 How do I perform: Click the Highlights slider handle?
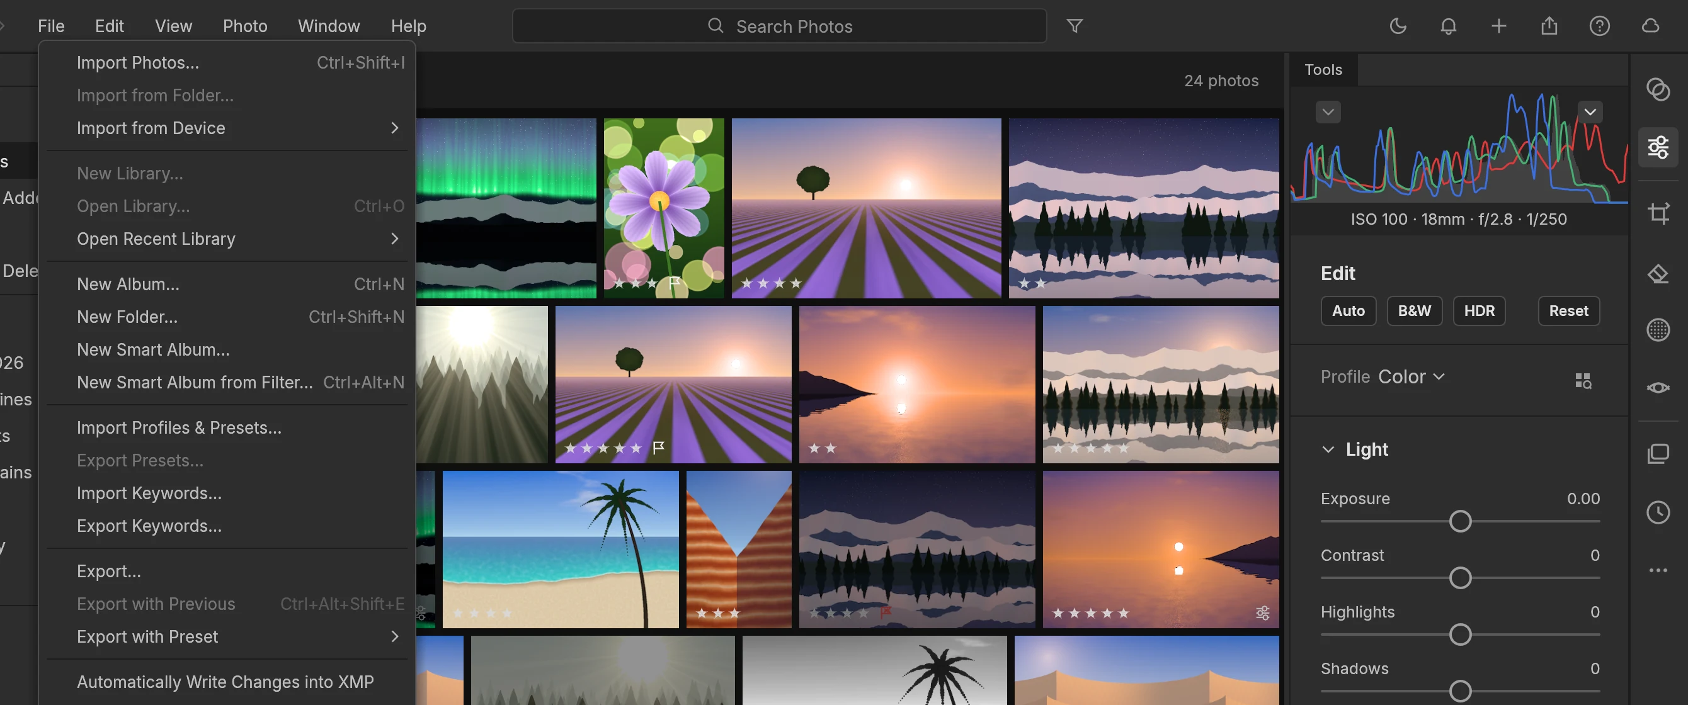[x=1460, y=635]
